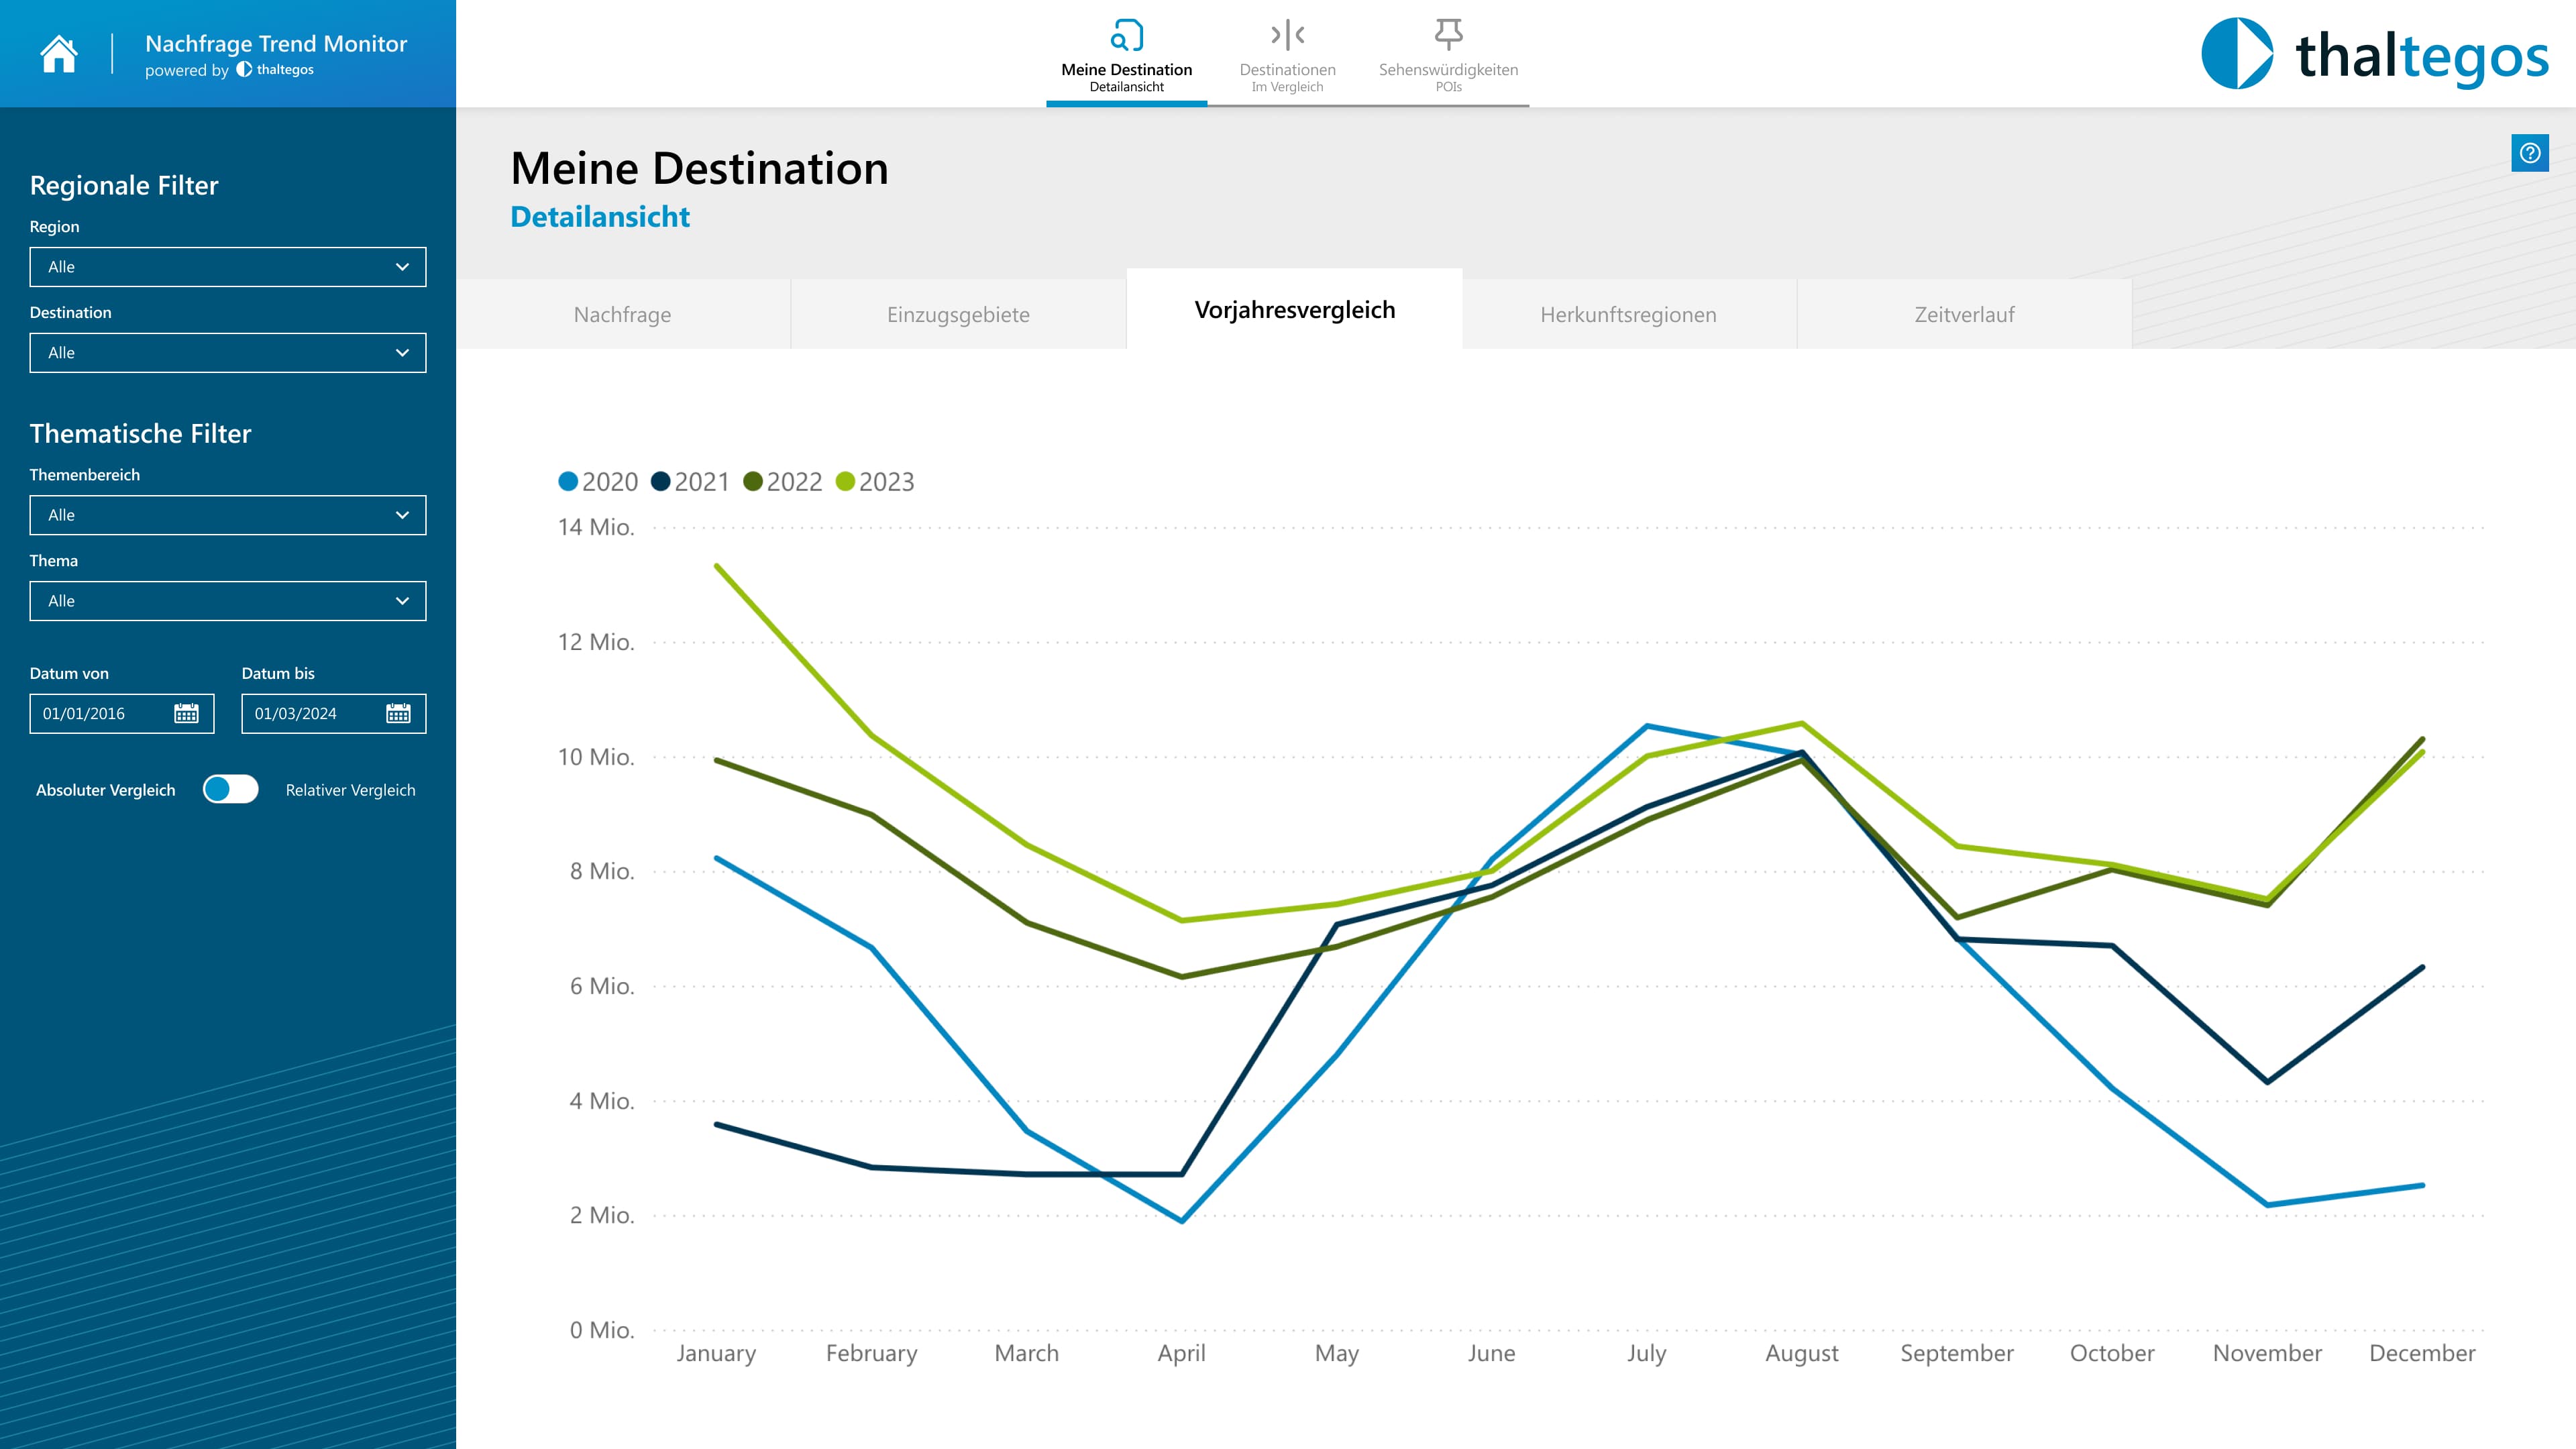Switch to the Nachfrage tab
This screenshot has height=1449, width=2576.
[x=622, y=314]
